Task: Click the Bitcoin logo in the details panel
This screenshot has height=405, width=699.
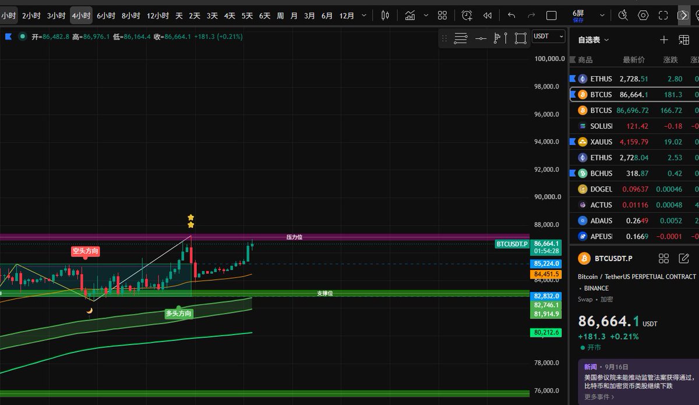Action: tap(584, 258)
